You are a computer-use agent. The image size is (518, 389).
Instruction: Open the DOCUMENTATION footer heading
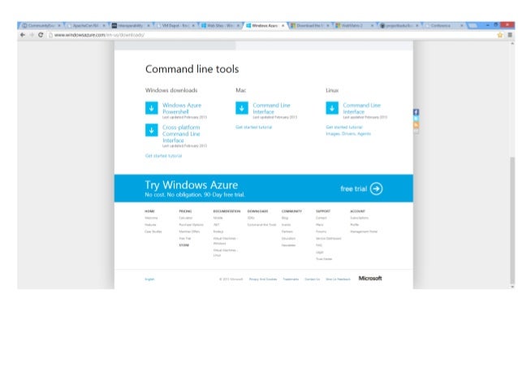227,211
